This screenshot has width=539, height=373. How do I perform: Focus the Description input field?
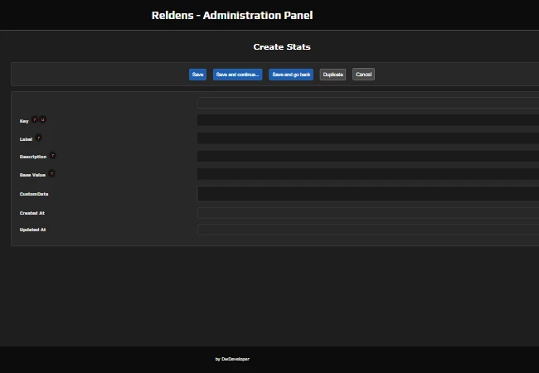coord(368,156)
